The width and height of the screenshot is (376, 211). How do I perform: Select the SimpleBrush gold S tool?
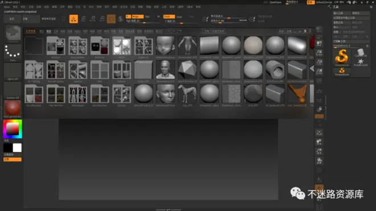coord(342,57)
